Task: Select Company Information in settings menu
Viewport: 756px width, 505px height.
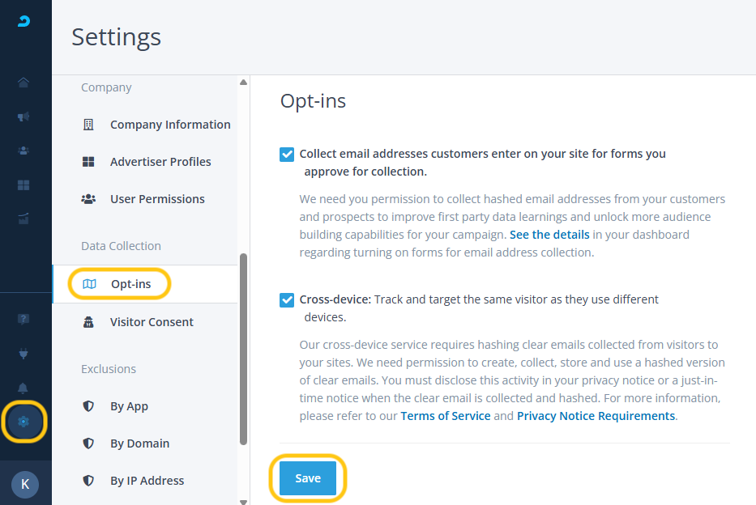Action: tap(169, 125)
